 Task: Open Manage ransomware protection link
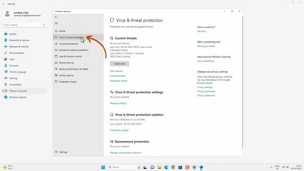[126, 153]
